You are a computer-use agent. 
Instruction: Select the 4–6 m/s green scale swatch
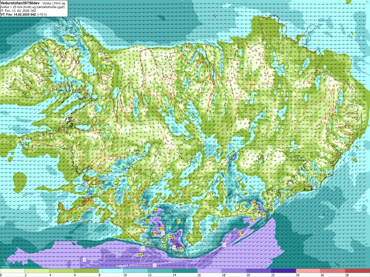[x=62, y=271]
